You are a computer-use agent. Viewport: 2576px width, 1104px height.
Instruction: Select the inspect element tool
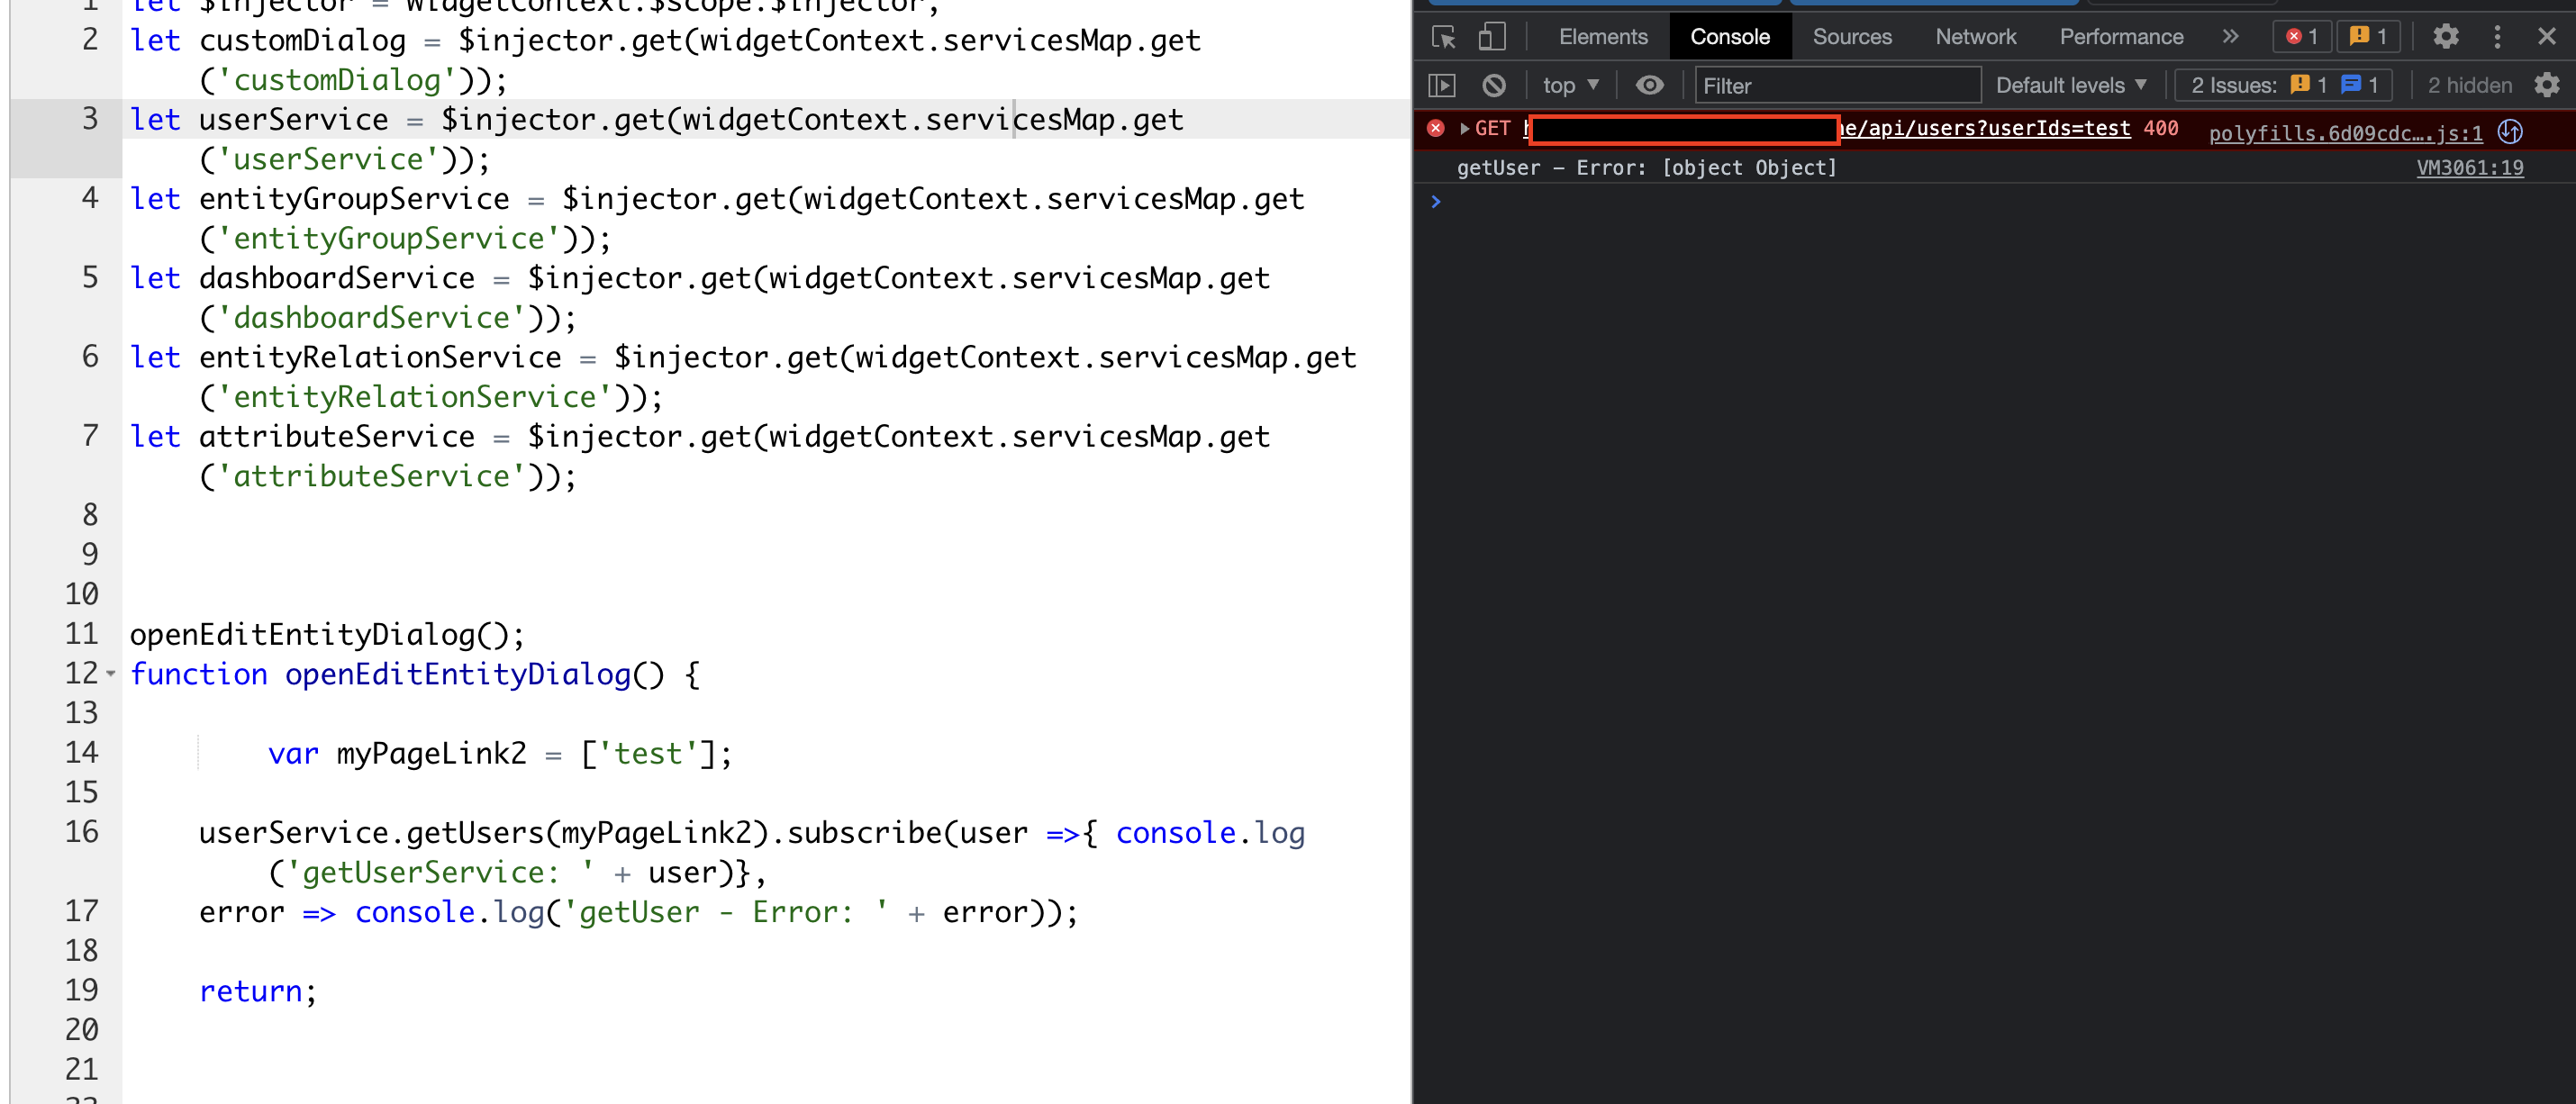[x=1443, y=36]
